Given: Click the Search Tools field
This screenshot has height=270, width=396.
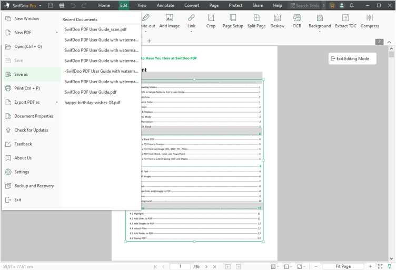Looking at the screenshot, I should click(304, 5).
